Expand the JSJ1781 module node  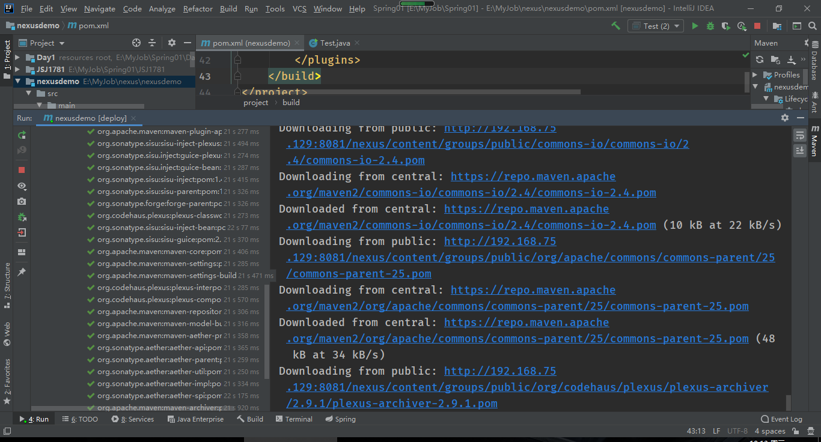[17, 70]
